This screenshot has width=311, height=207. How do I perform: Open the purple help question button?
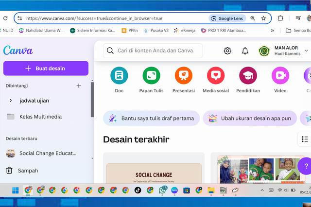(x=306, y=166)
